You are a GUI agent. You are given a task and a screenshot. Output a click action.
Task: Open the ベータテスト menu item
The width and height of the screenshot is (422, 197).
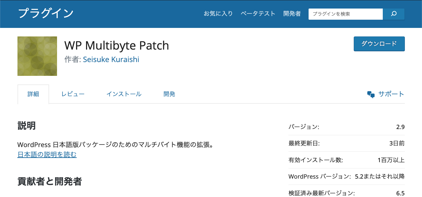[x=258, y=14]
